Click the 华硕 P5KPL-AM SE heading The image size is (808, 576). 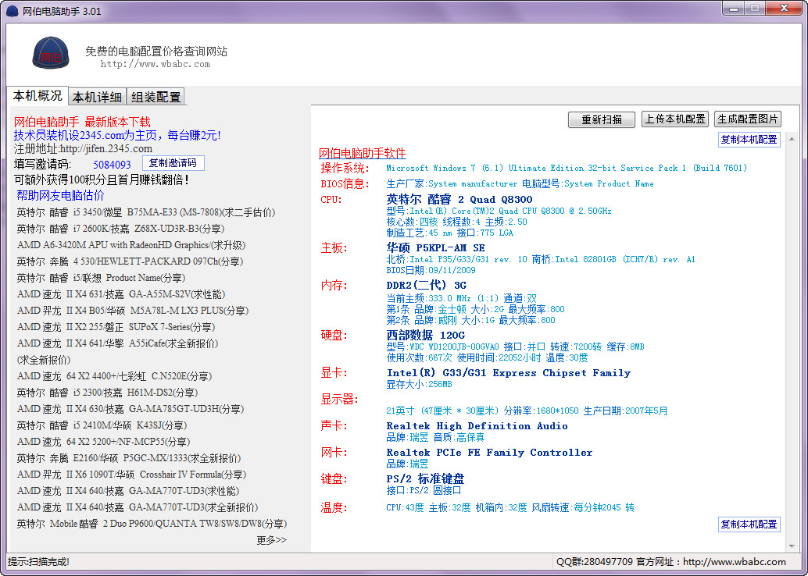point(435,247)
